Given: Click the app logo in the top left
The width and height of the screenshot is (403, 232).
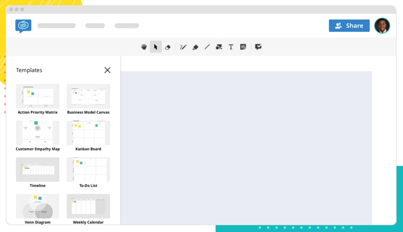Looking at the screenshot, I should click(x=23, y=25).
